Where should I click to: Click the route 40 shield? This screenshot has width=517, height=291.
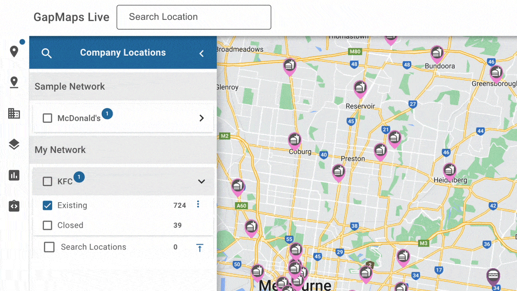tap(324, 155)
